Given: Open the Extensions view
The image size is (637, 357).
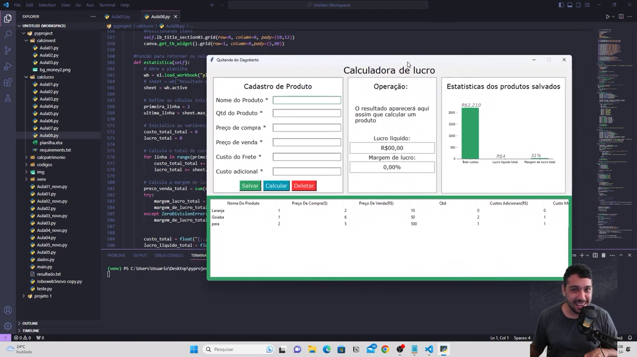Looking at the screenshot, I should pyautogui.click(x=8, y=82).
